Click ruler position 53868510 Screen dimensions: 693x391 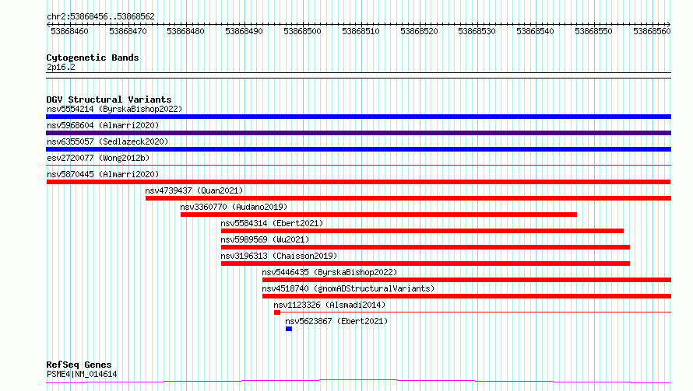[361, 31]
